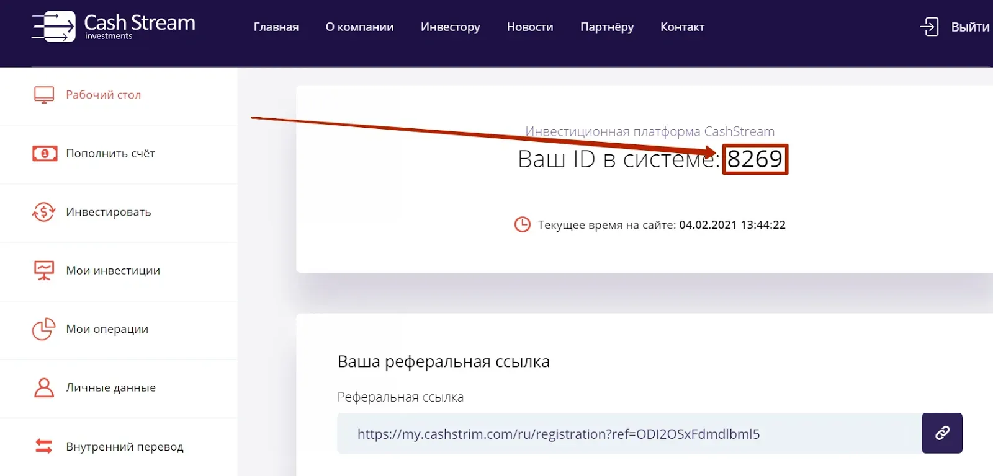Open the Контакт page
993x476 pixels.
682,27
